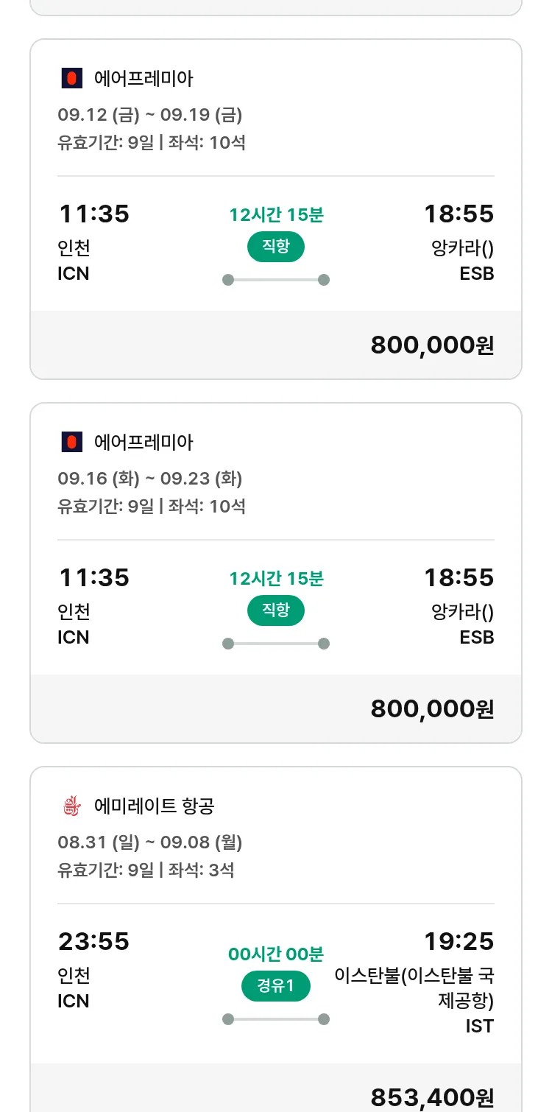Click the 09.12 (금) ~ 09.19 (금) date range
The width and height of the screenshot is (552, 1112).
pyautogui.click(x=150, y=115)
